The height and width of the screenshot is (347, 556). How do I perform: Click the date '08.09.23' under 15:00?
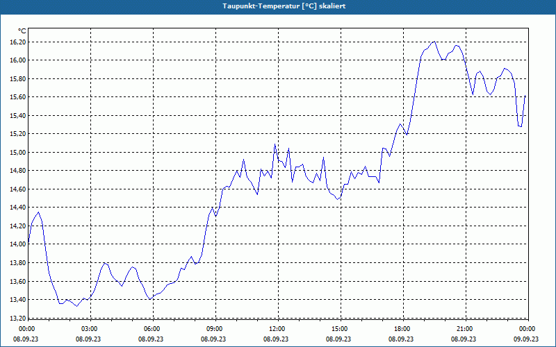pos(338,339)
